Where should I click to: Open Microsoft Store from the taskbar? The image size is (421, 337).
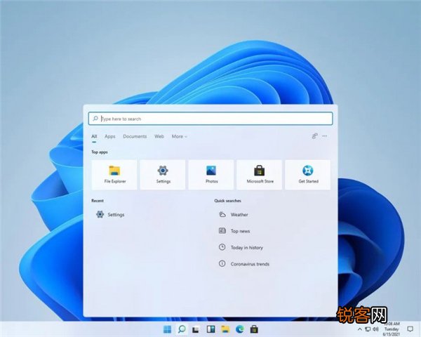[x=254, y=329]
